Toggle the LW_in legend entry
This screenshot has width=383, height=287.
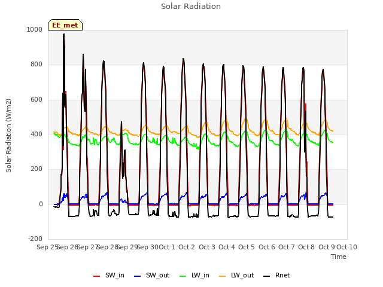[194, 276]
